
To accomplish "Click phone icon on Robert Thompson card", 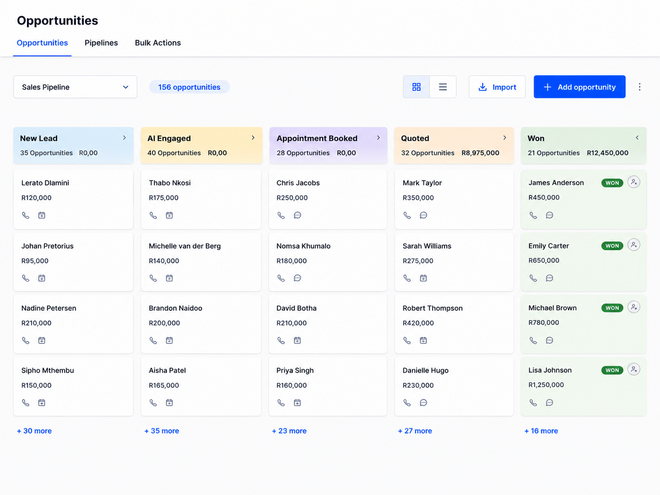I will (x=407, y=340).
